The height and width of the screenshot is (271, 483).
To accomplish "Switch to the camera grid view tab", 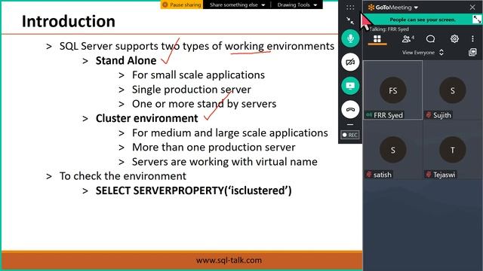I will 377,39.
